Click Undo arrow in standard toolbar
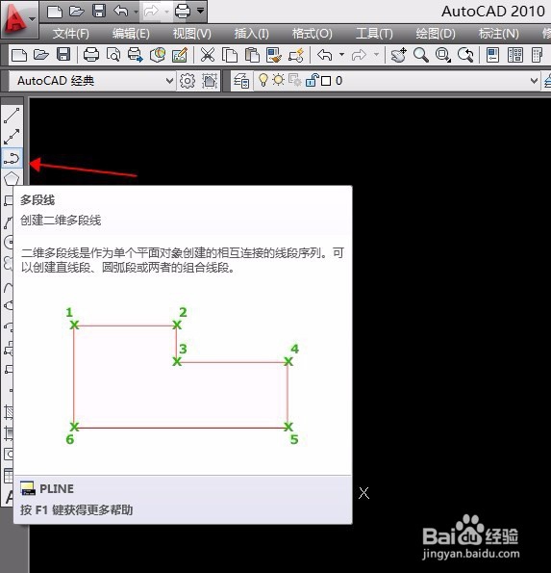The image size is (551, 573). coord(325,55)
